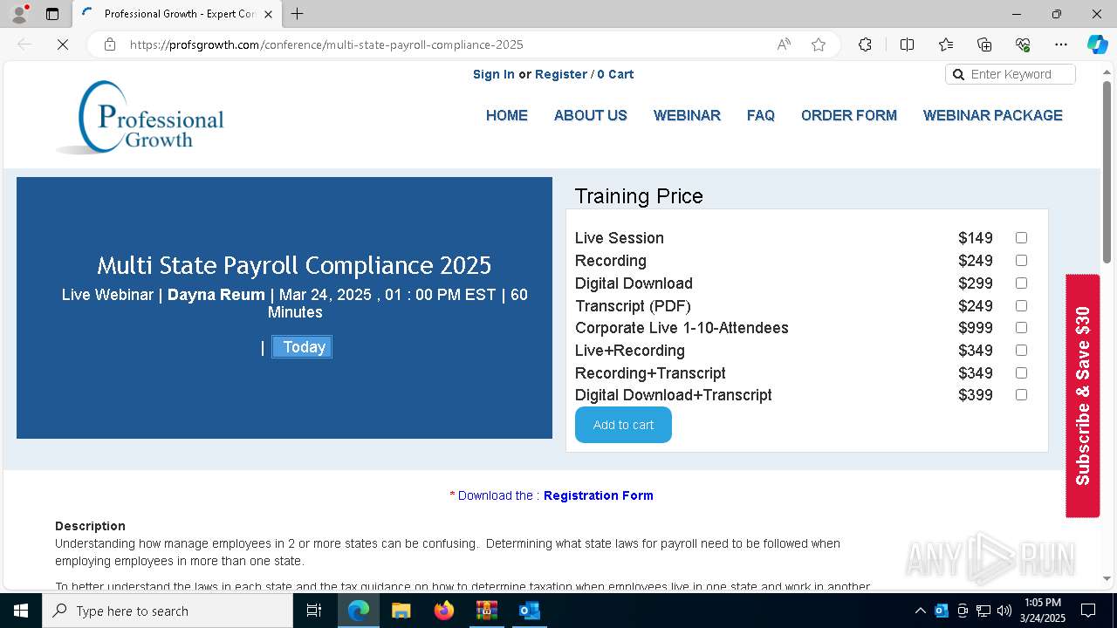Viewport: 1117px width, 628px height.
Task: Click the Register link
Action: tap(561, 74)
